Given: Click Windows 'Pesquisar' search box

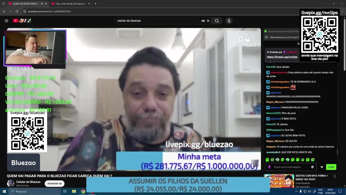Looking at the screenshot, I should [35, 191].
